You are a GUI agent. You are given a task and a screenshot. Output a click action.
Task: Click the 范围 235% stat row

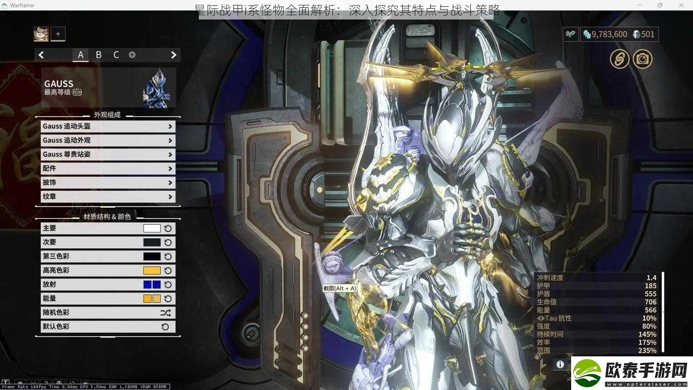[x=597, y=350]
